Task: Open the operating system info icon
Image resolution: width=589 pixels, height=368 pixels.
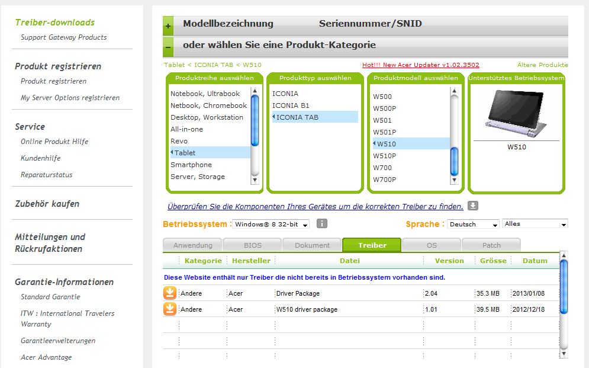Action: pyautogui.click(x=322, y=223)
